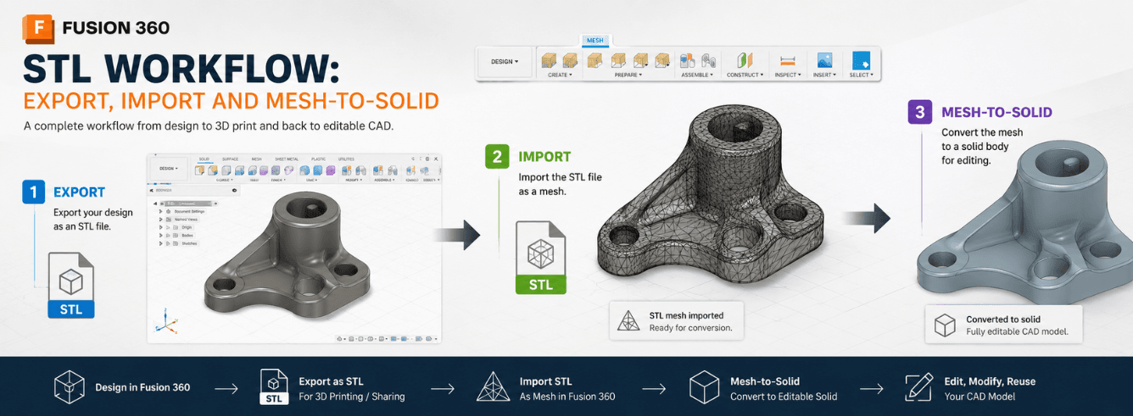
Task: Toggle visibility of the Bodies folder
Action: coord(168,236)
